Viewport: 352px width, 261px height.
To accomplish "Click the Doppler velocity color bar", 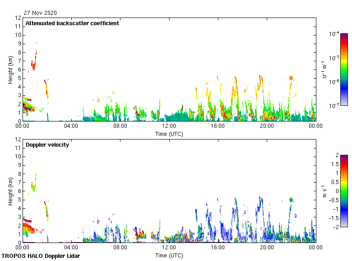I will point(344,191).
